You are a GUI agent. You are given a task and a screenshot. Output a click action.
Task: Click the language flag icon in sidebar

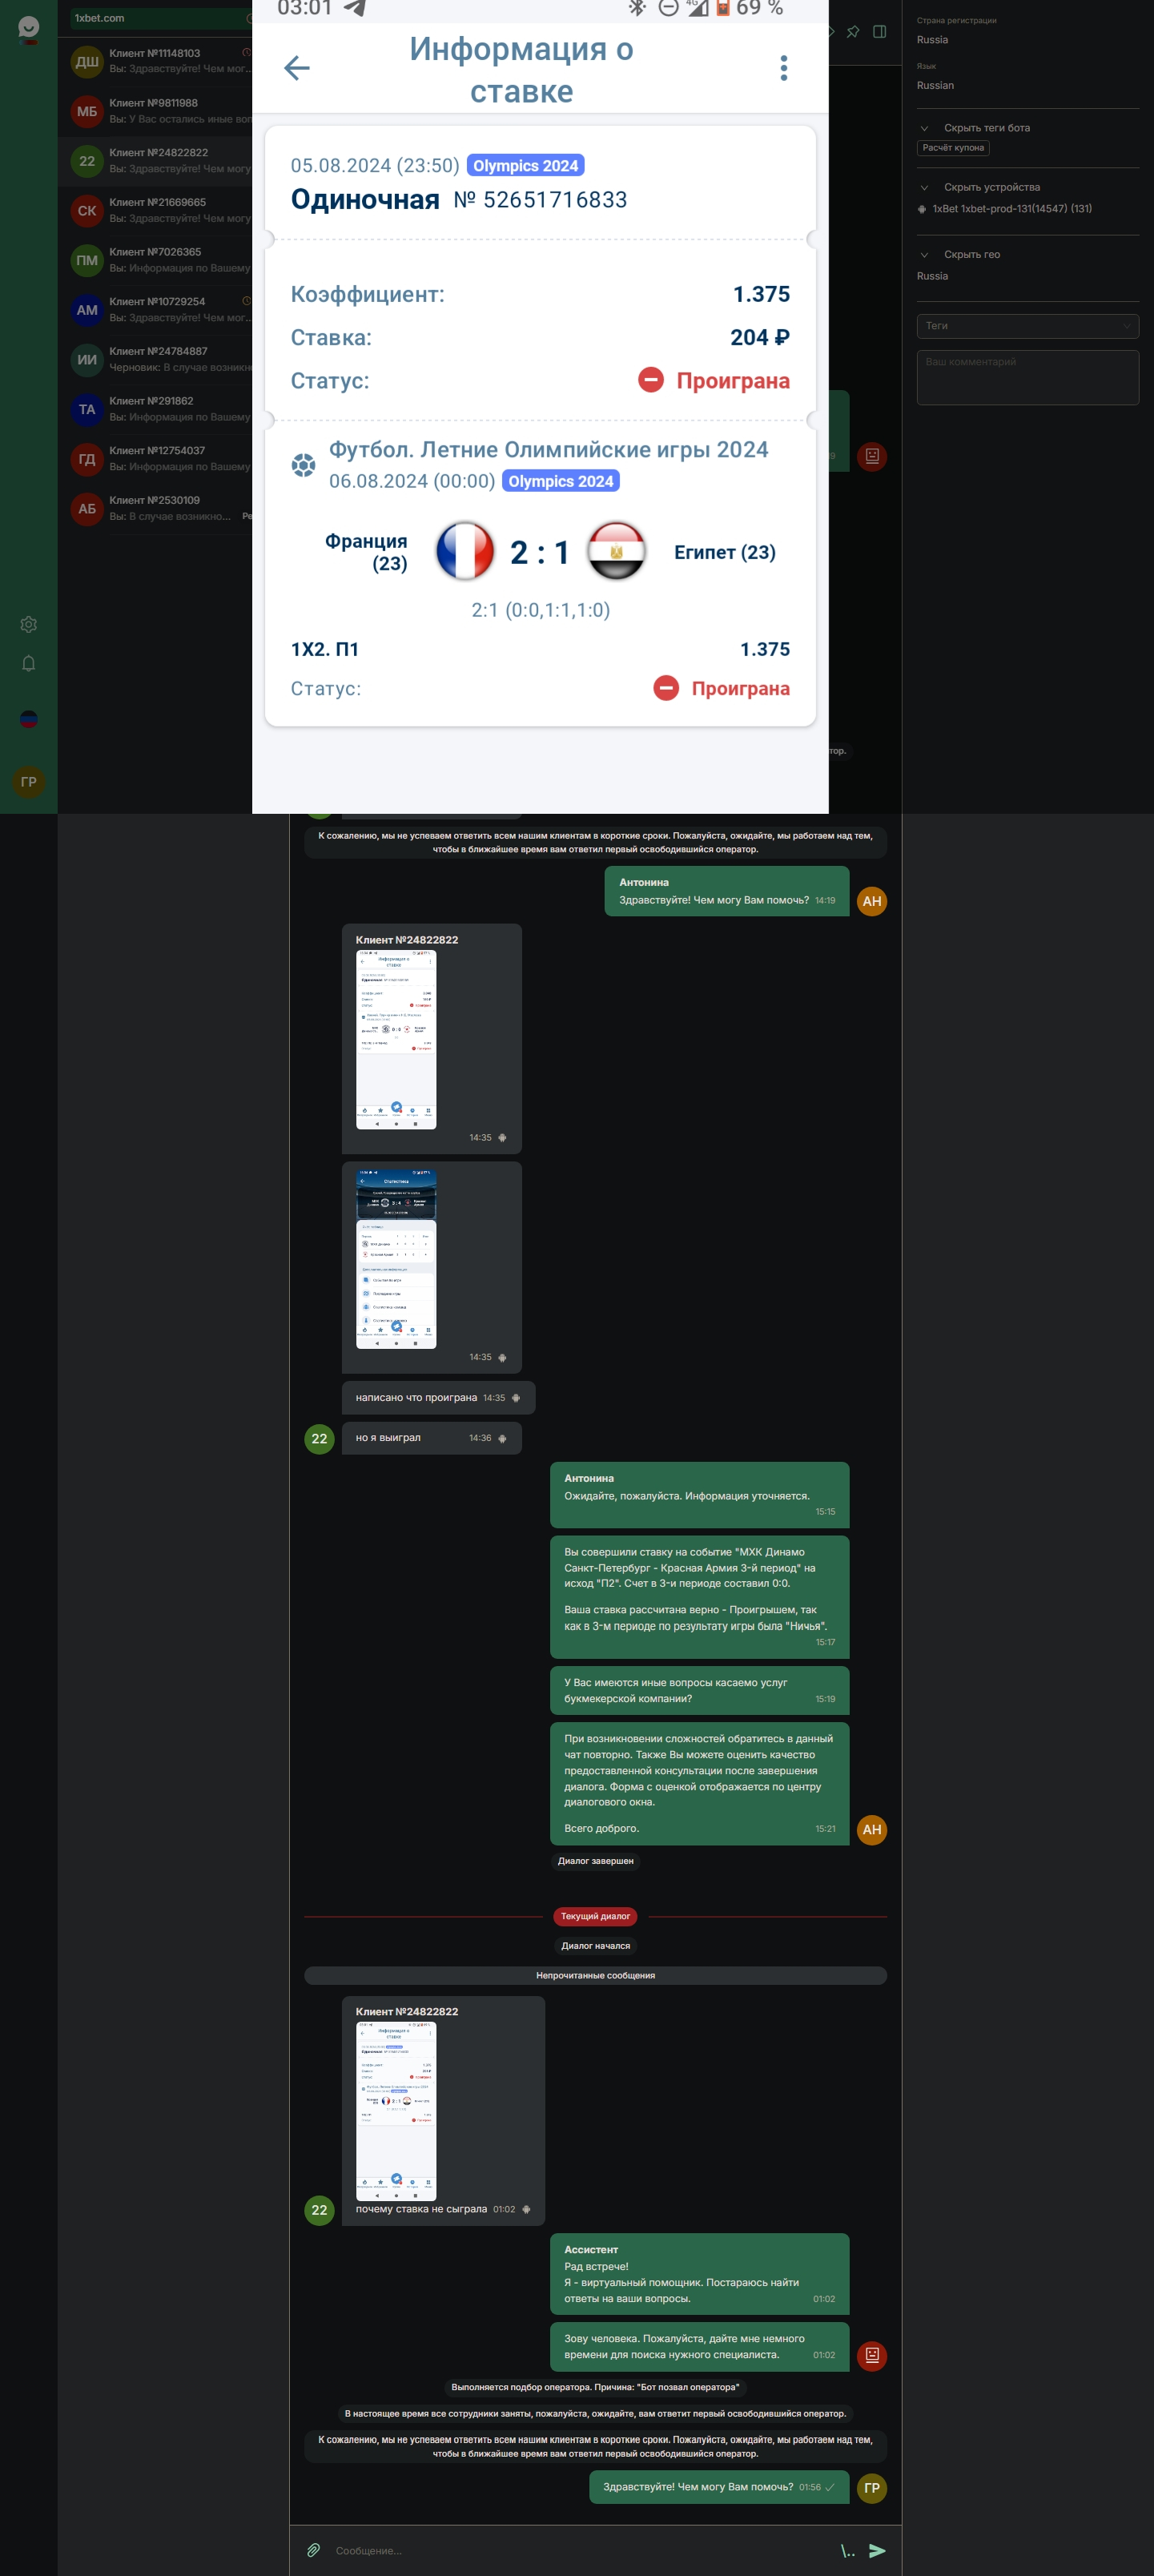pyautogui.click(x=29, y=719)
